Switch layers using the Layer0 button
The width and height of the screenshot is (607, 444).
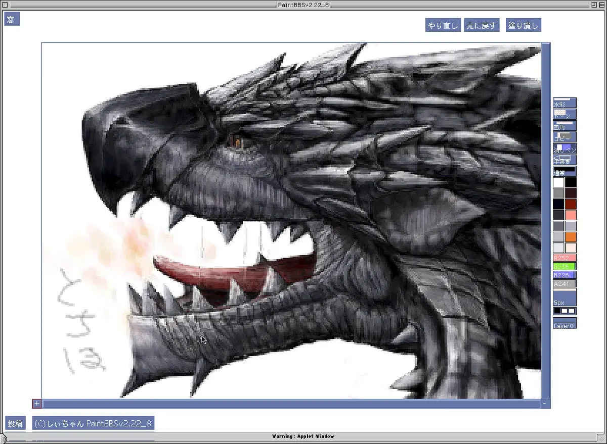click(x=565, y=323)
